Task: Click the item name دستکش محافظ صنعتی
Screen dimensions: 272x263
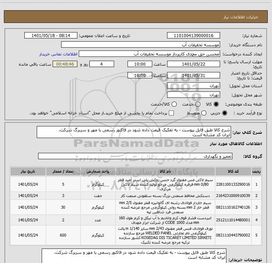Action: [x=165, y=196]
